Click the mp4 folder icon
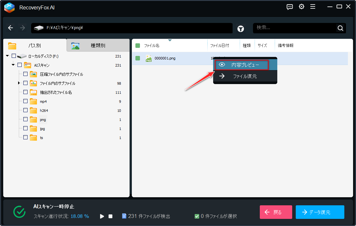Viewport: 356px width, 226px height. pos(33,101)
